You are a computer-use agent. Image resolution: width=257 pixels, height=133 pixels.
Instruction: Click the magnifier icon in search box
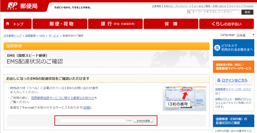pyautogui.click(x=189, y=12)
